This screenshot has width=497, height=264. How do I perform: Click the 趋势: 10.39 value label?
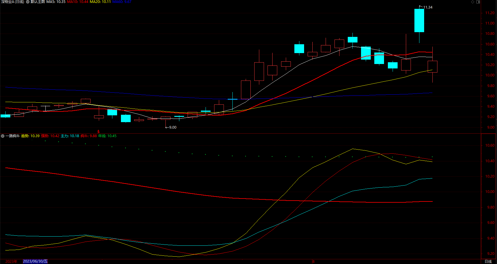[30, 136]
